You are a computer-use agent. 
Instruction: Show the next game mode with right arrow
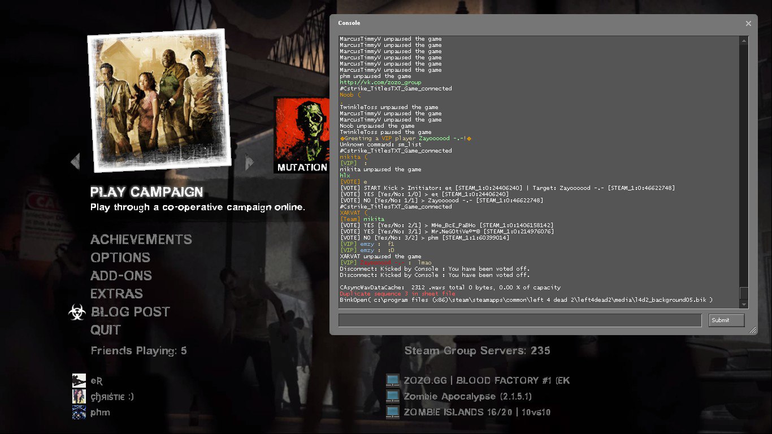tap(250, 162)
